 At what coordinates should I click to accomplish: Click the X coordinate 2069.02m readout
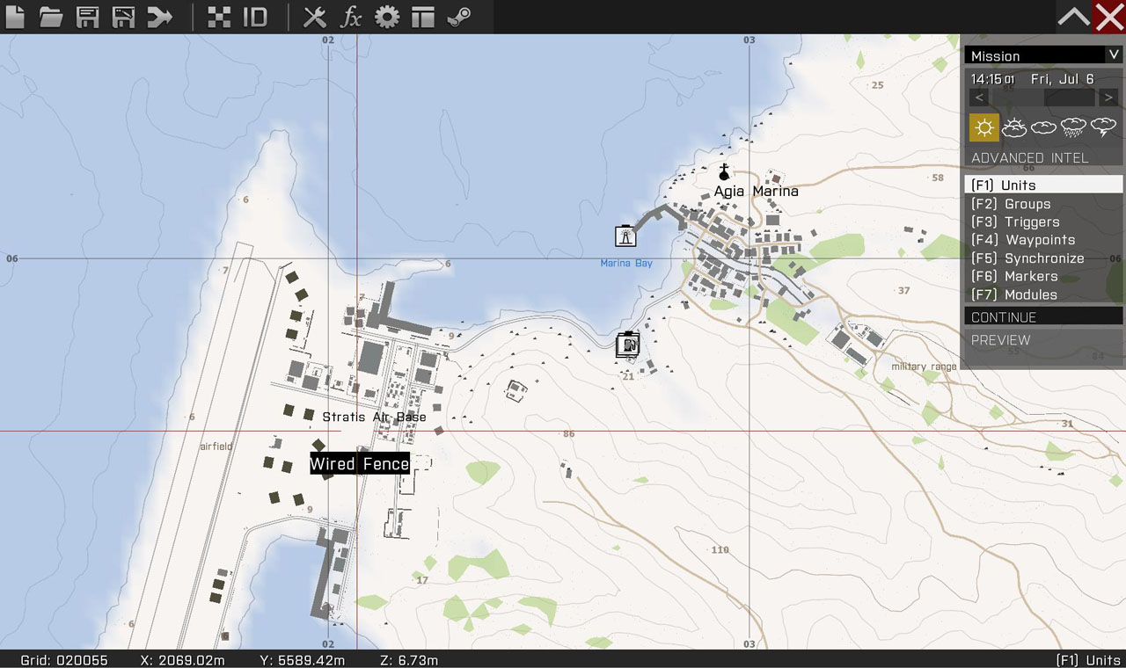(183, 660)
